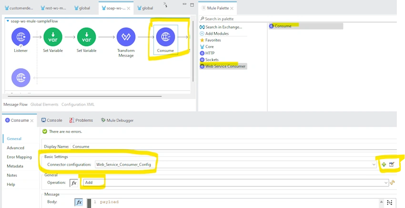Refresh operation metadata icon
The image size is (405, 208).
click(x=393, y=182)
